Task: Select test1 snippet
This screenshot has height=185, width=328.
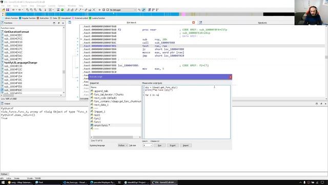Action: tap(97, 115)
